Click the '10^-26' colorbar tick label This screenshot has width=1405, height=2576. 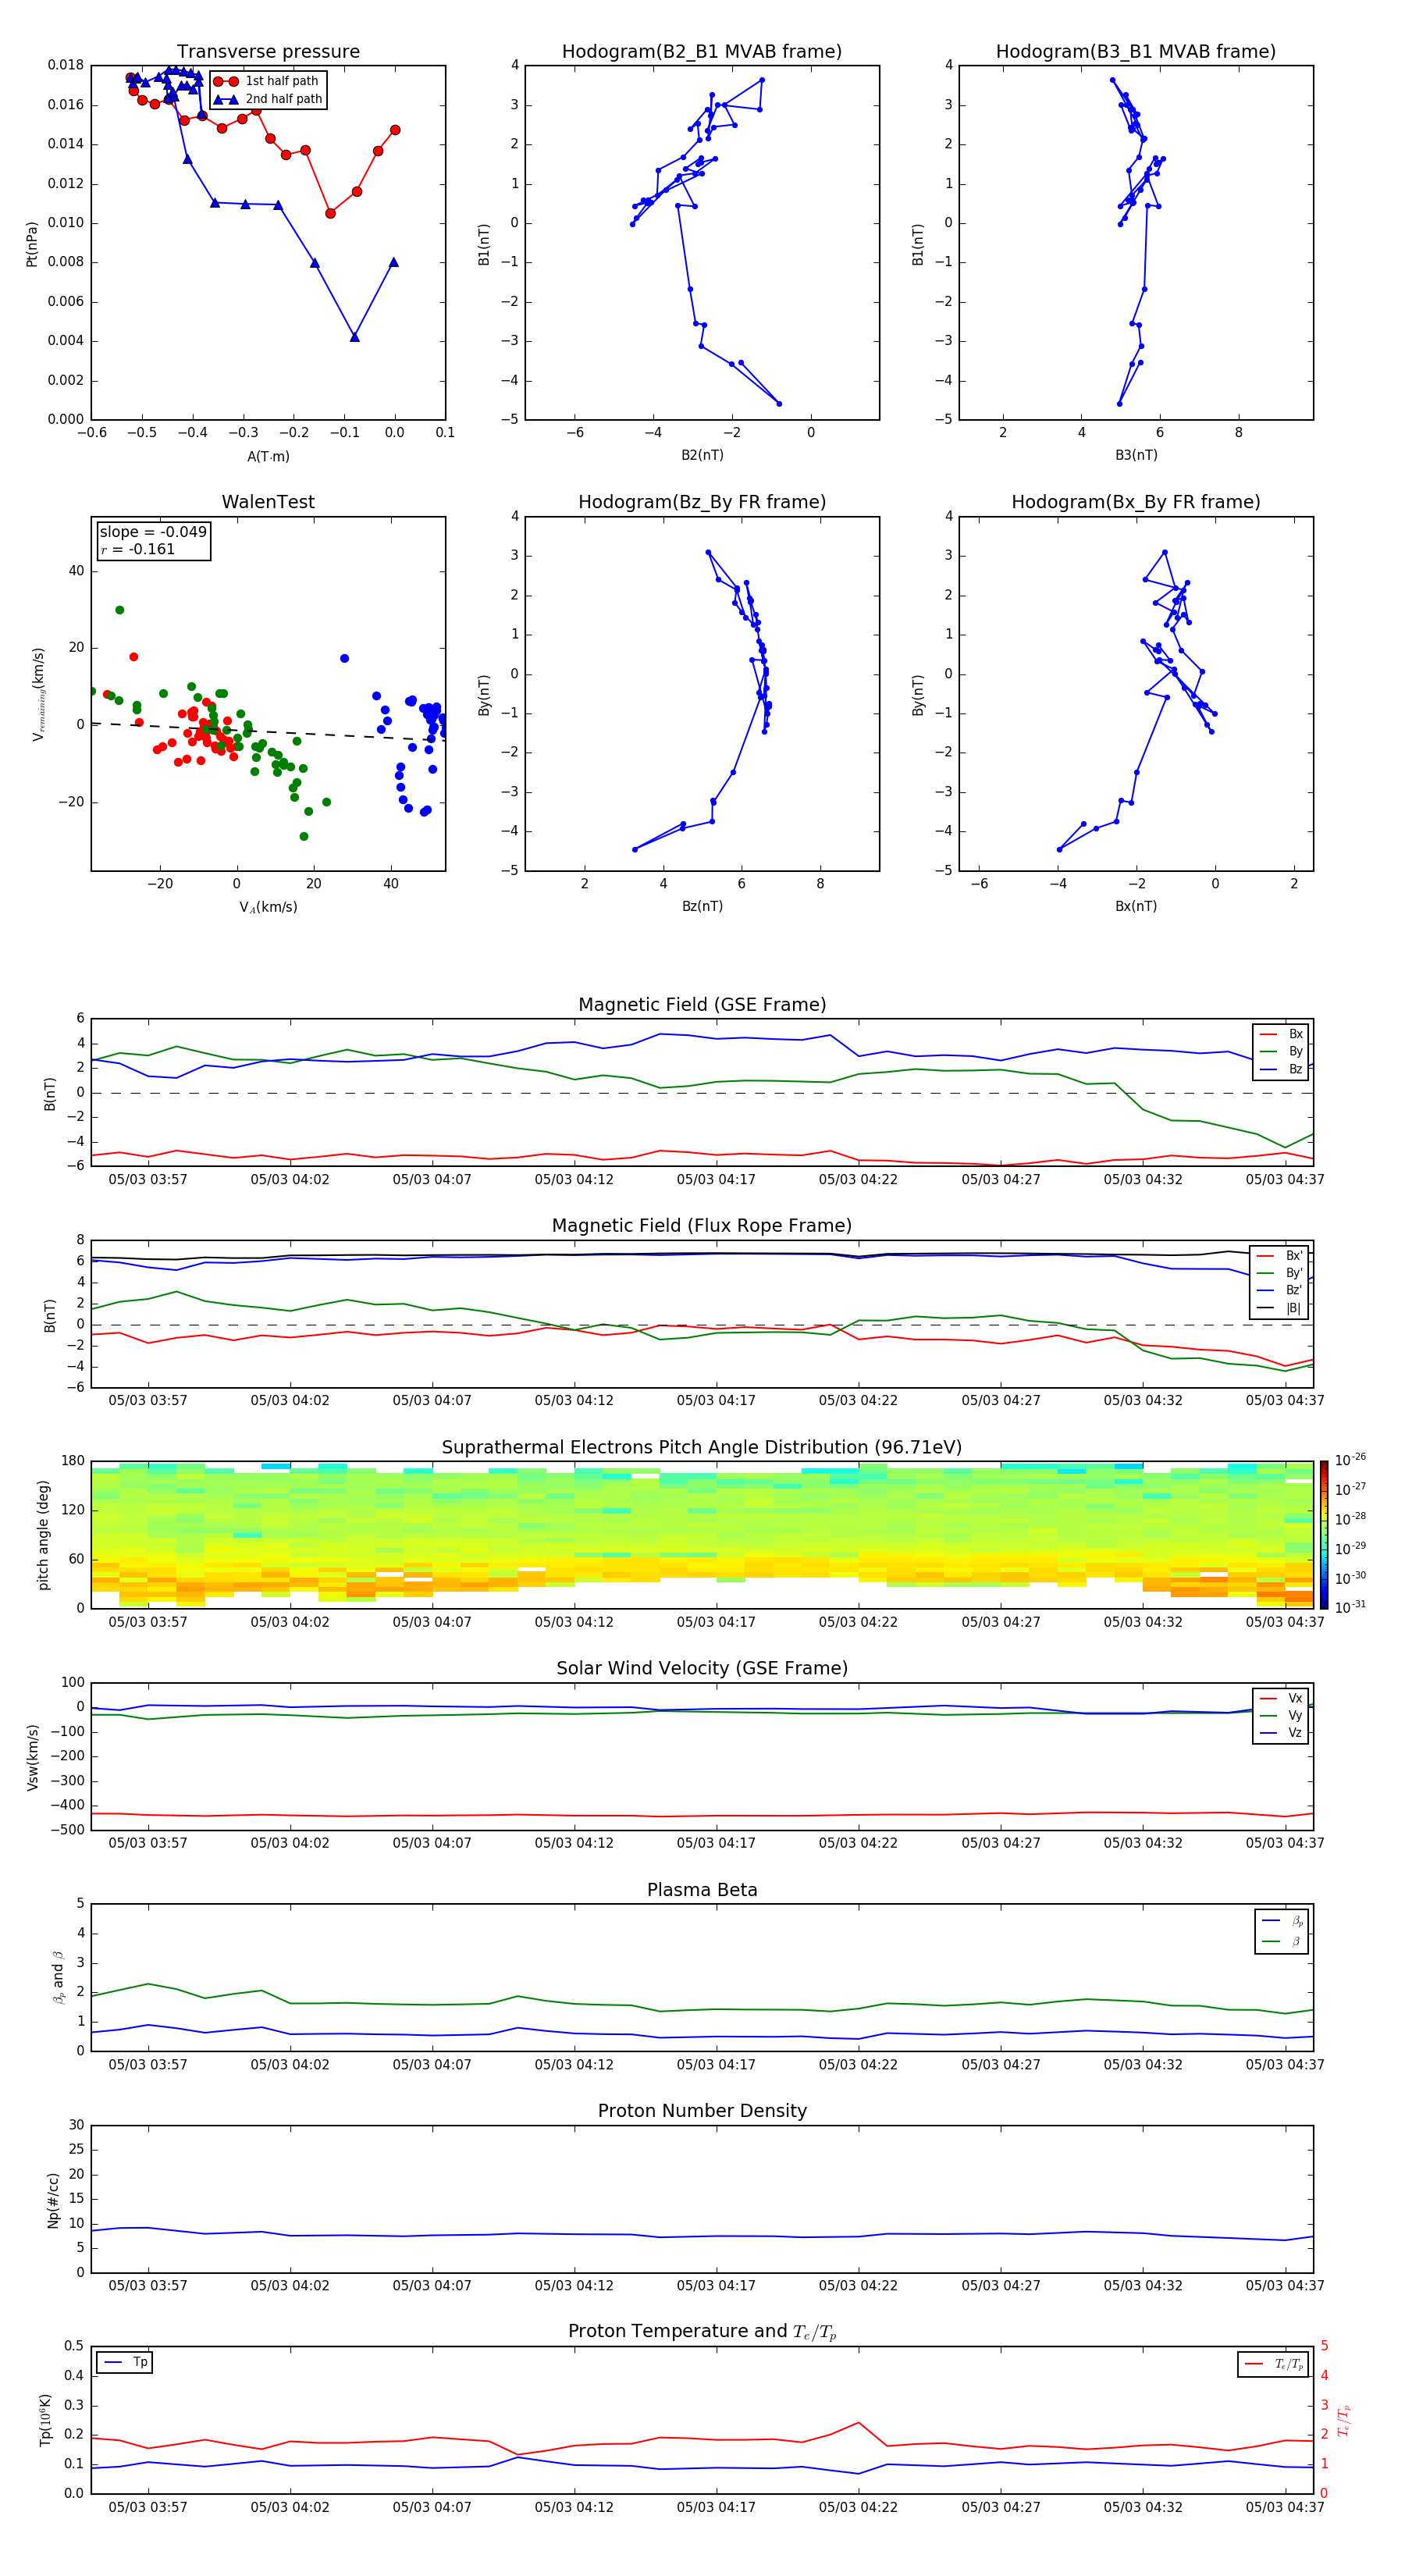pos(1350,1460)
